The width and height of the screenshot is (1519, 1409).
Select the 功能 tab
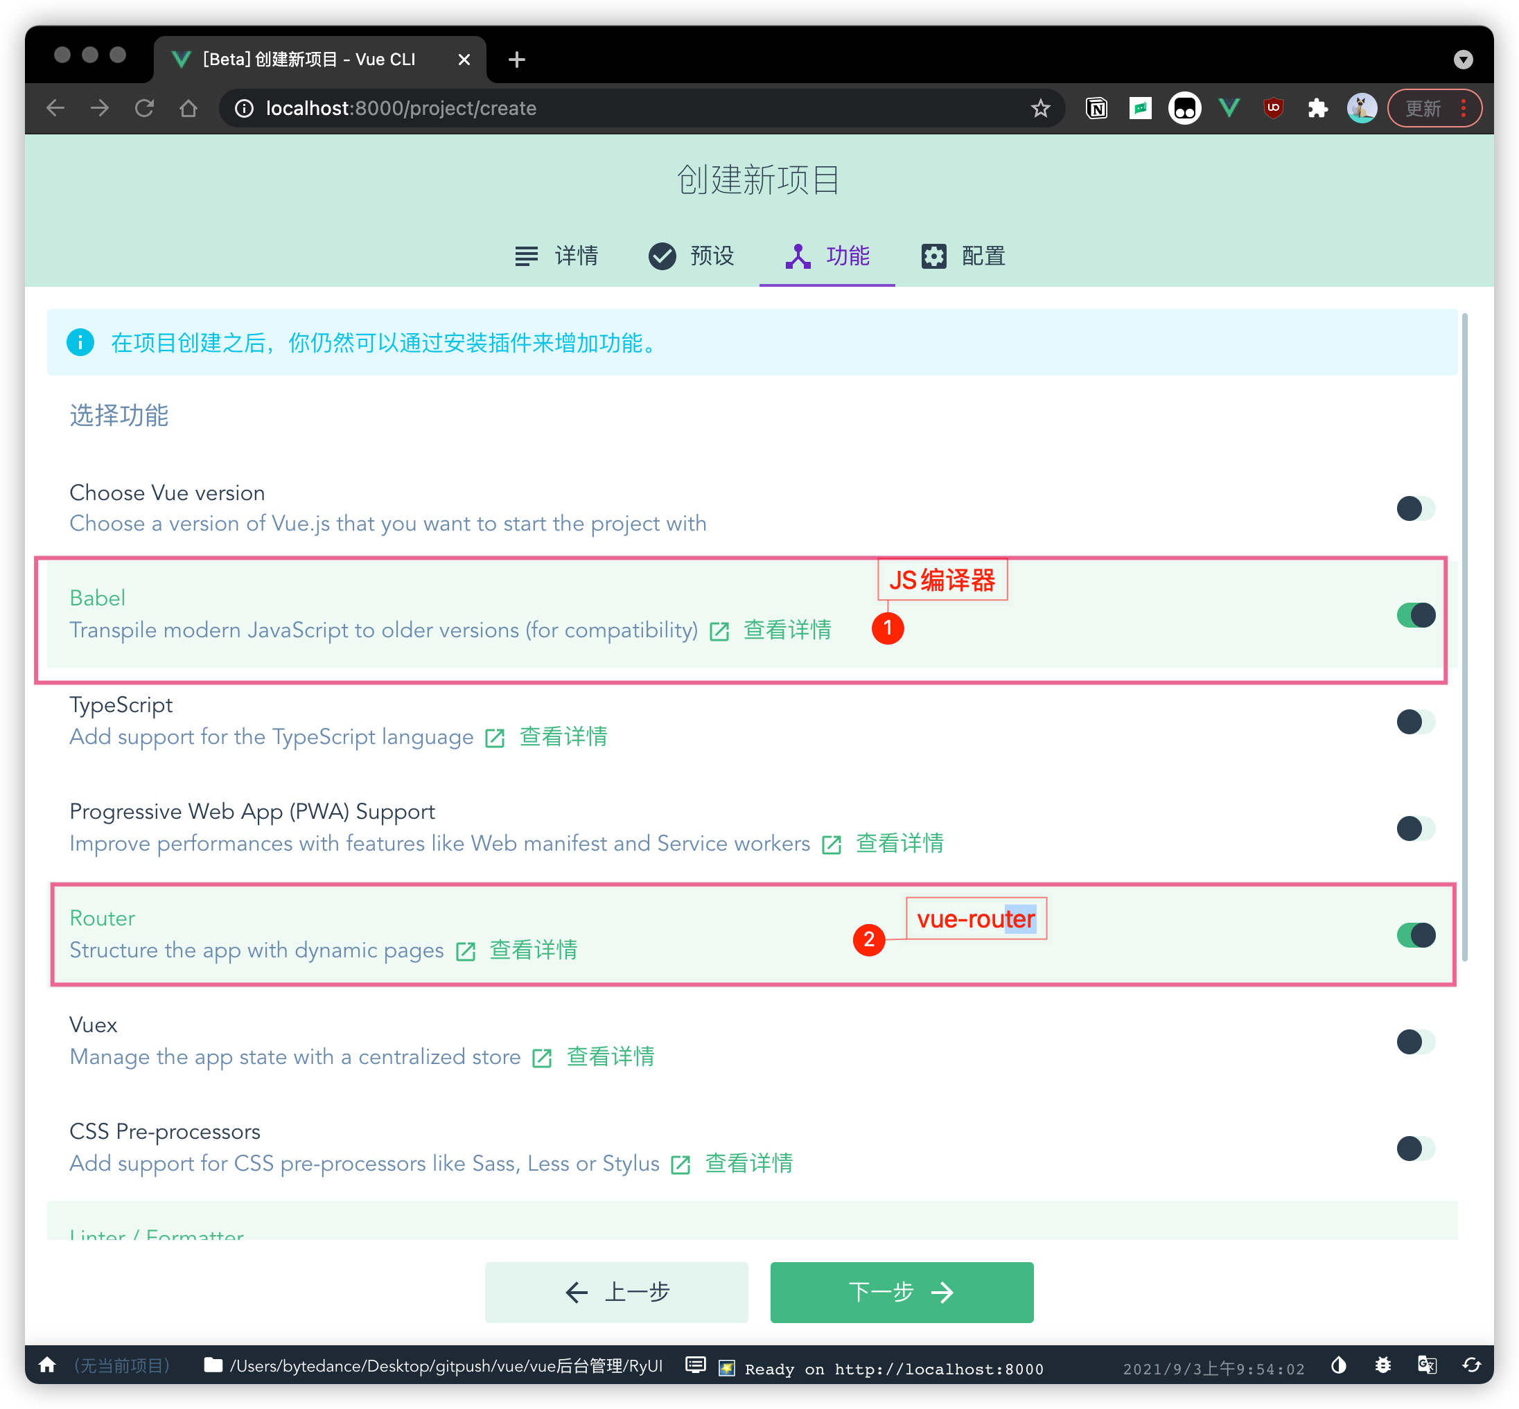[x=827, y=256]
